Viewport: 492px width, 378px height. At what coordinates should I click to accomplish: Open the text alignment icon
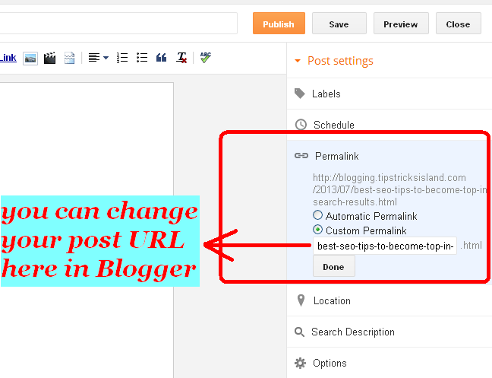(94, 58)
